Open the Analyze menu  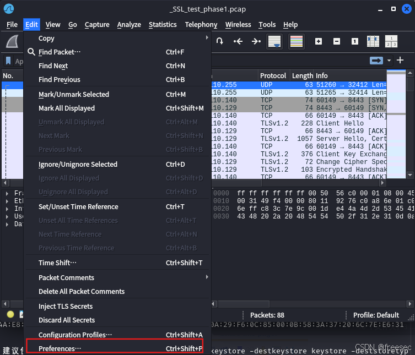click(129, 25)
